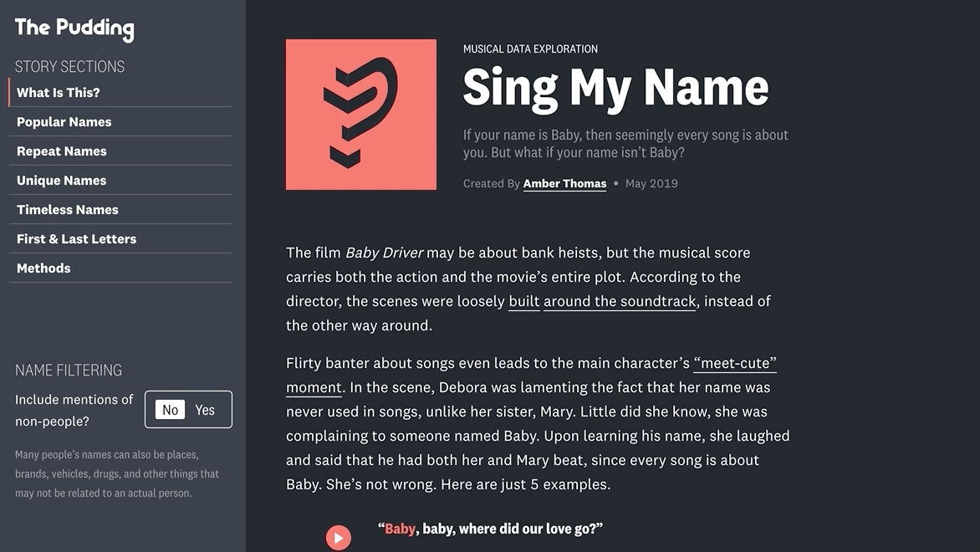980x552 pixels.
Task: Open the Timeless Names section
Action: click(x=120, y=209)
